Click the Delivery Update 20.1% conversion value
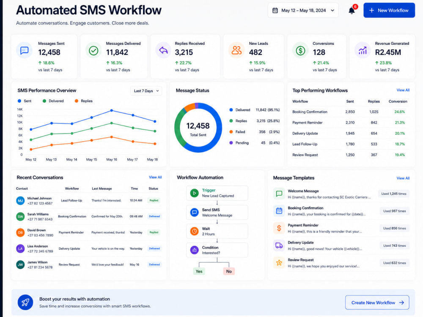This screenshot has height=317, width=423. point(400,134)
